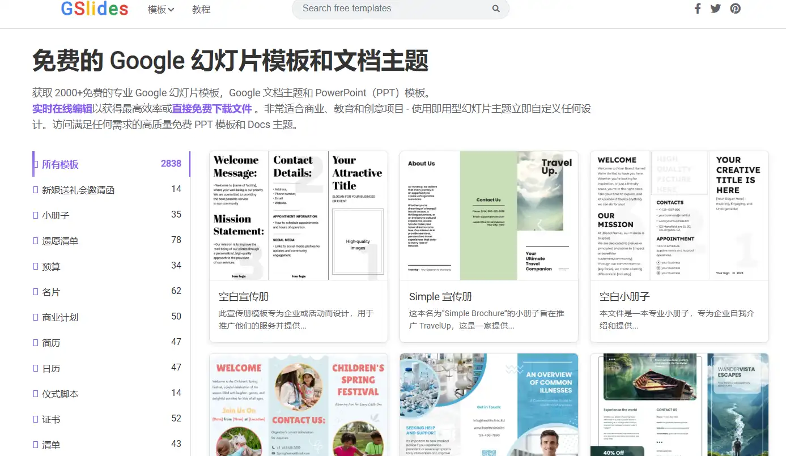Select the 新娘送礼会邀请函 category
Viewport: 786px width, 456px height.
click(x=78, y=190)
